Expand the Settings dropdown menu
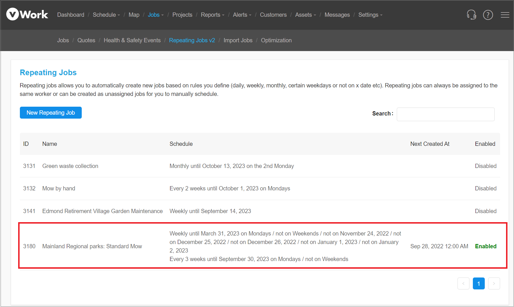This screenshot has width=514, height=307. 370,15
